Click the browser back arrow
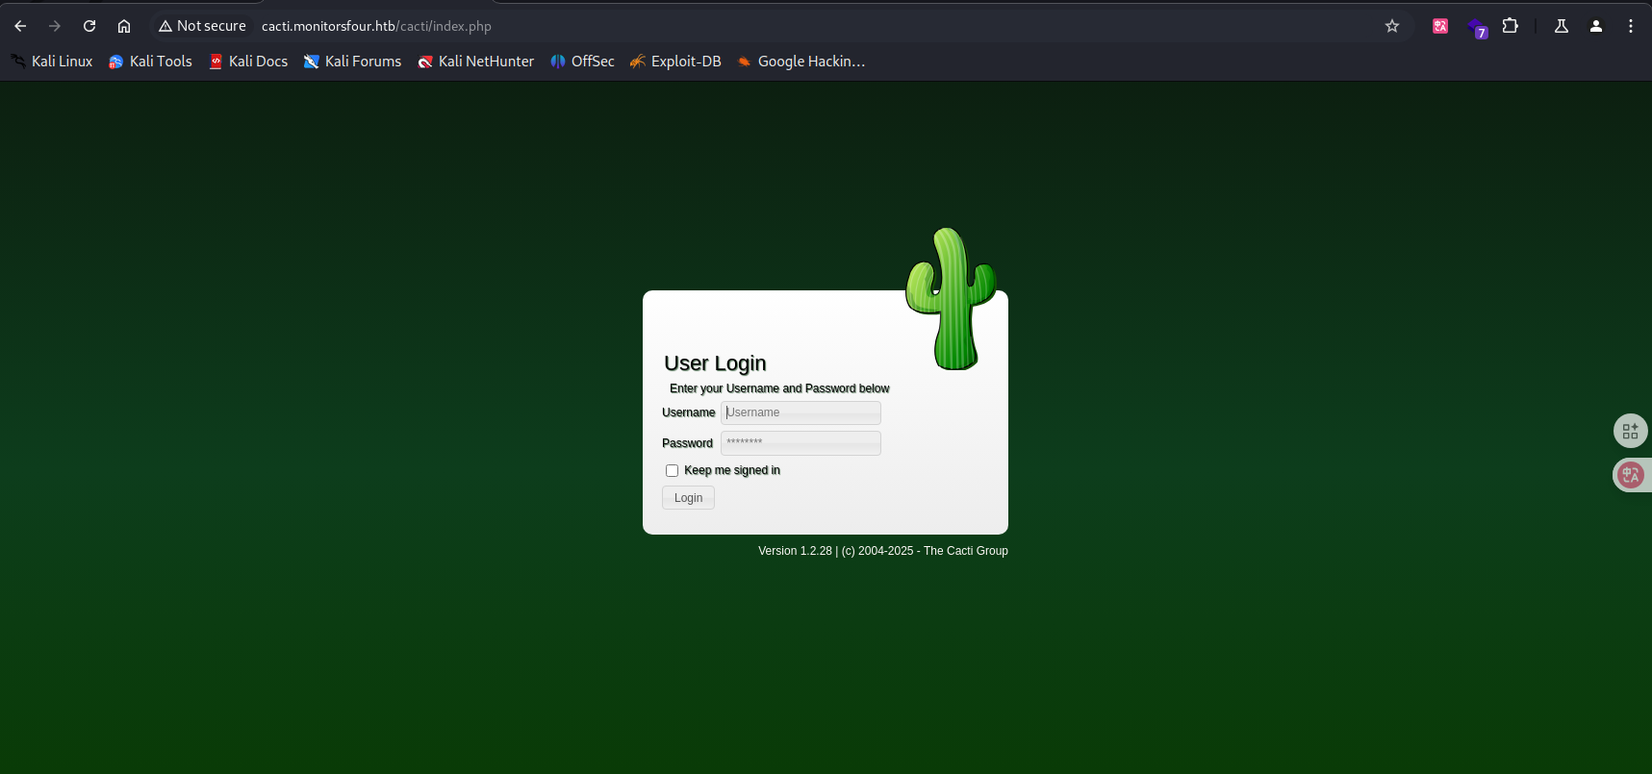The width and height of the screenshot is (1652, 774). [x=20, y=26]
